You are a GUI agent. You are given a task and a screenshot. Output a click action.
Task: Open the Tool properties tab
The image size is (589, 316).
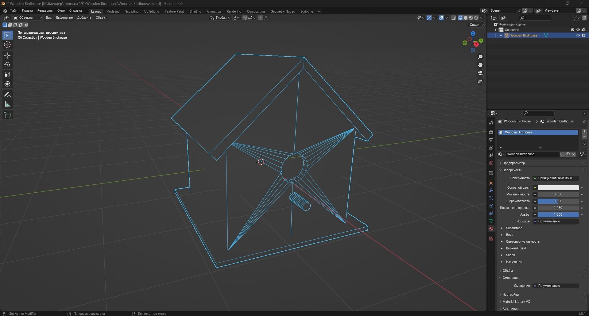[x=491, y=122]
